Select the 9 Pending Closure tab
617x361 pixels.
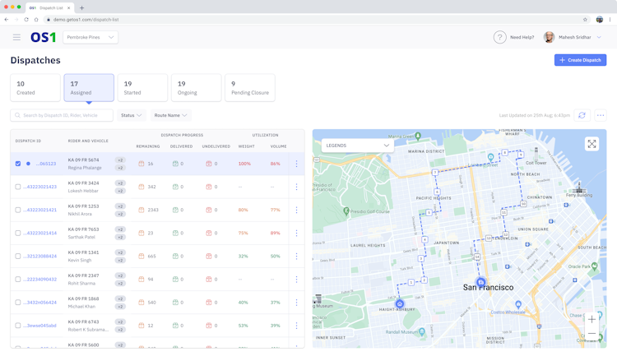250,88
